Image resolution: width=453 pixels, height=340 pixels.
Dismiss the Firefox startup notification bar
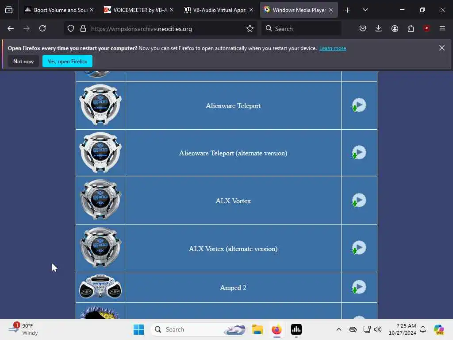[442, 48]
